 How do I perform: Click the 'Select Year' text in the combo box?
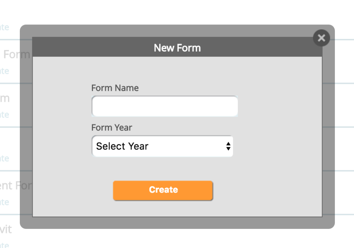pyautogui.click(x=122, y=146)
